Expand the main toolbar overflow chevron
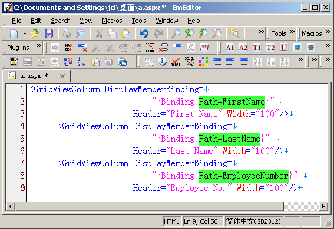This screenshot has width=334, height=229. [x=261, y=32]
